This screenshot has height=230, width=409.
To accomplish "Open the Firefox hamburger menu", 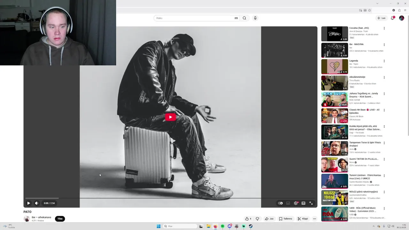I will pos(405,10).
